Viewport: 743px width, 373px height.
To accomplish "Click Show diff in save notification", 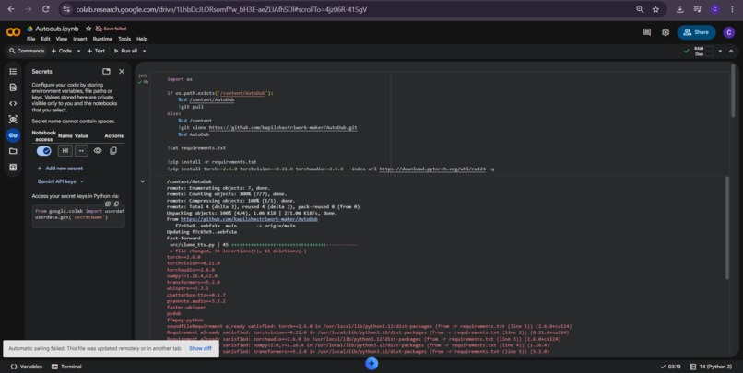I will point(200,348).
